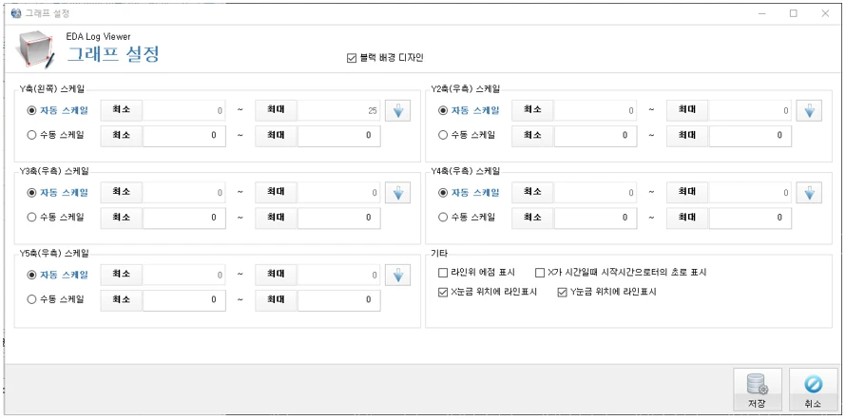Click the globe icon in the title bar
This screenshot has height=420, width=846.
[x=15, y=13]
